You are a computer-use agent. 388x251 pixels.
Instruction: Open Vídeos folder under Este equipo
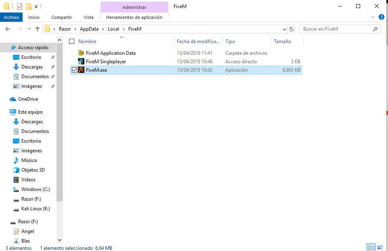(28, 180)
